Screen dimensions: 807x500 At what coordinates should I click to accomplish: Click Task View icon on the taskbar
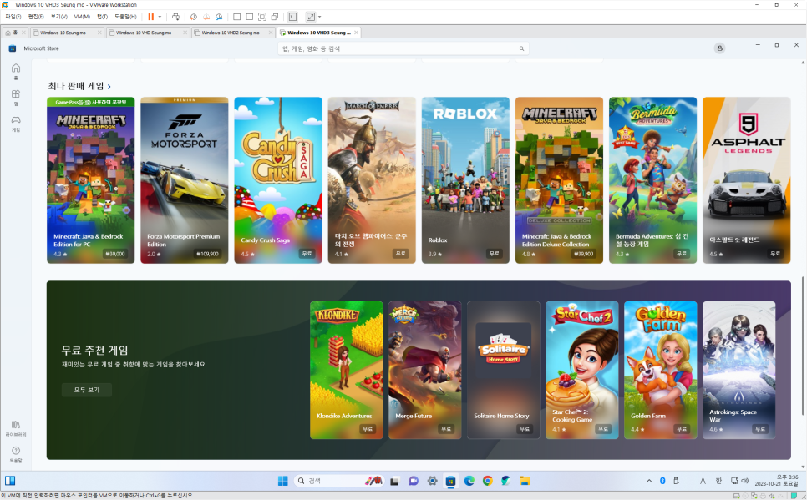[395, 481]
